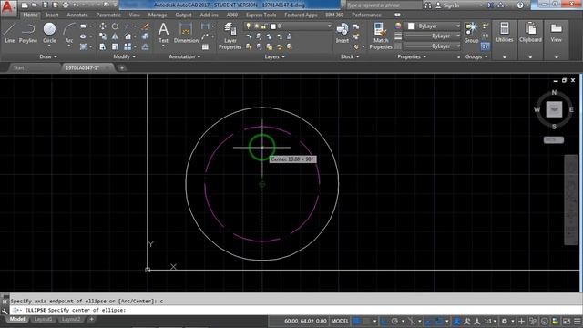Expand the Draw panel
This screenshot has width=583, height=328.
click(48, 56)
